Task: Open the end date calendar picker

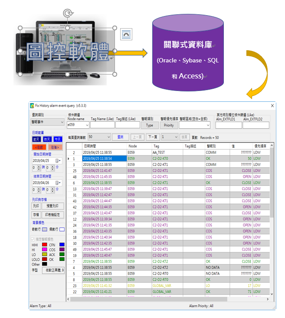Action: coord(57,183)
